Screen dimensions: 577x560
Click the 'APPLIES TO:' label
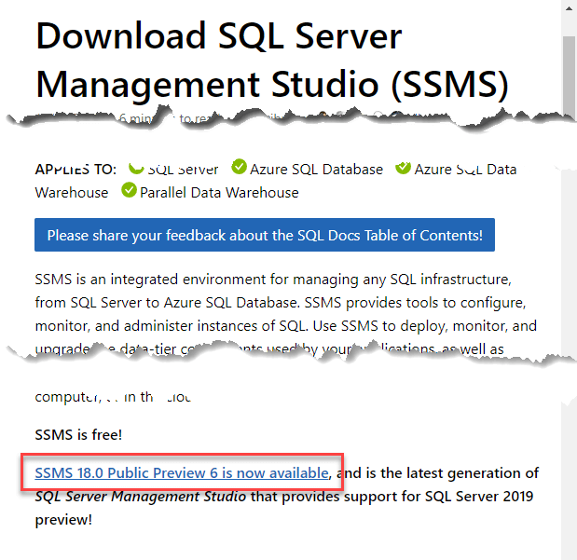[76, 169]
